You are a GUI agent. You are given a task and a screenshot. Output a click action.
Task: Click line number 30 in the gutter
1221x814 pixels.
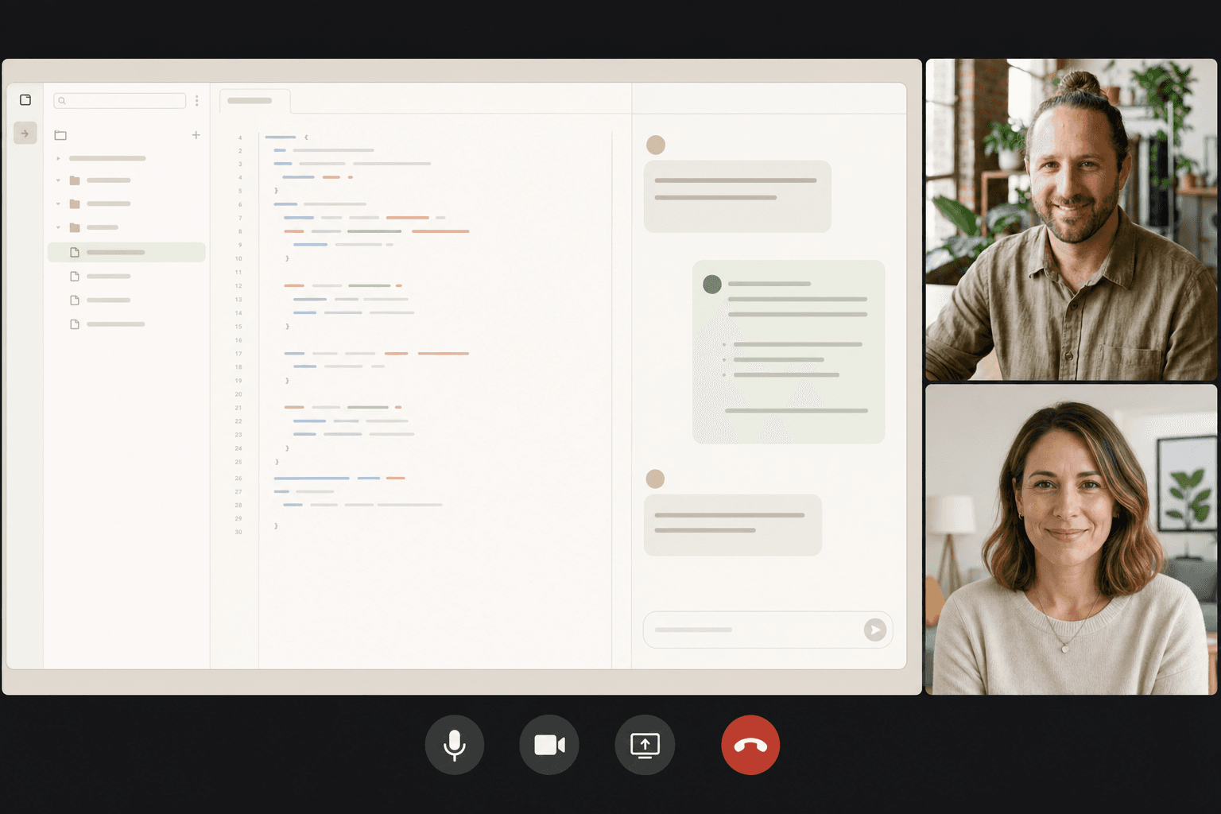(x=238, y=532)
